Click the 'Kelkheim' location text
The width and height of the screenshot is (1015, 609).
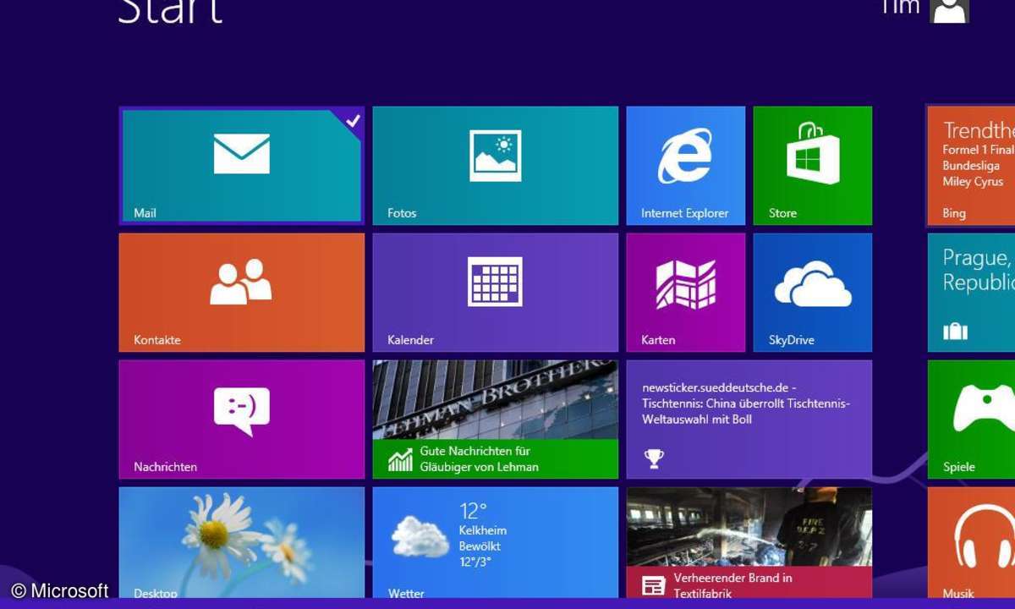(x=483, y=530)
